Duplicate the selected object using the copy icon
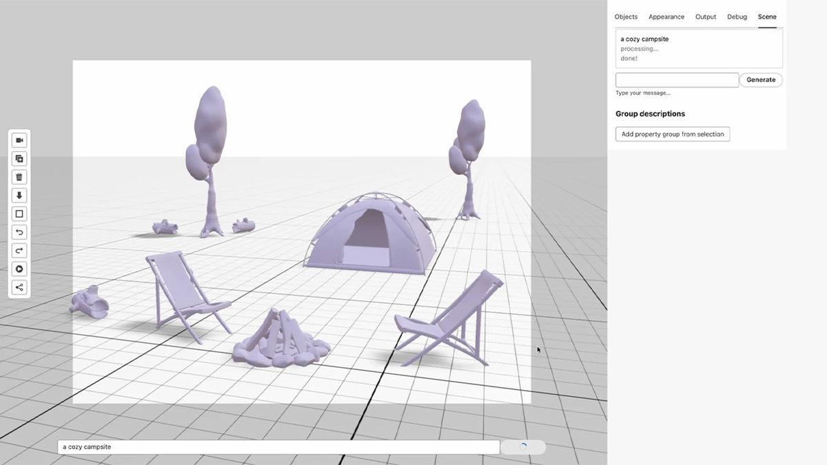This screenshot has width=827, height=465. [x=19, y=158]
